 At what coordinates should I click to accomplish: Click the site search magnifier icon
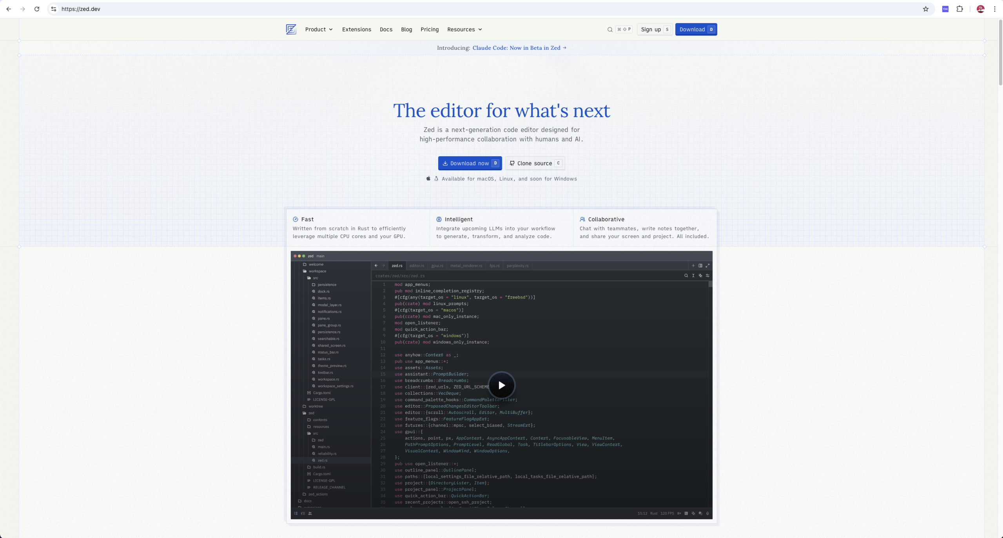[610, 29]
